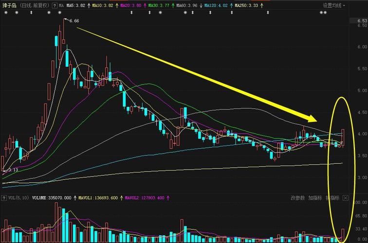Click the first star event marker at top left
This screenshot has height=243, width=368.
click(5, 13)
